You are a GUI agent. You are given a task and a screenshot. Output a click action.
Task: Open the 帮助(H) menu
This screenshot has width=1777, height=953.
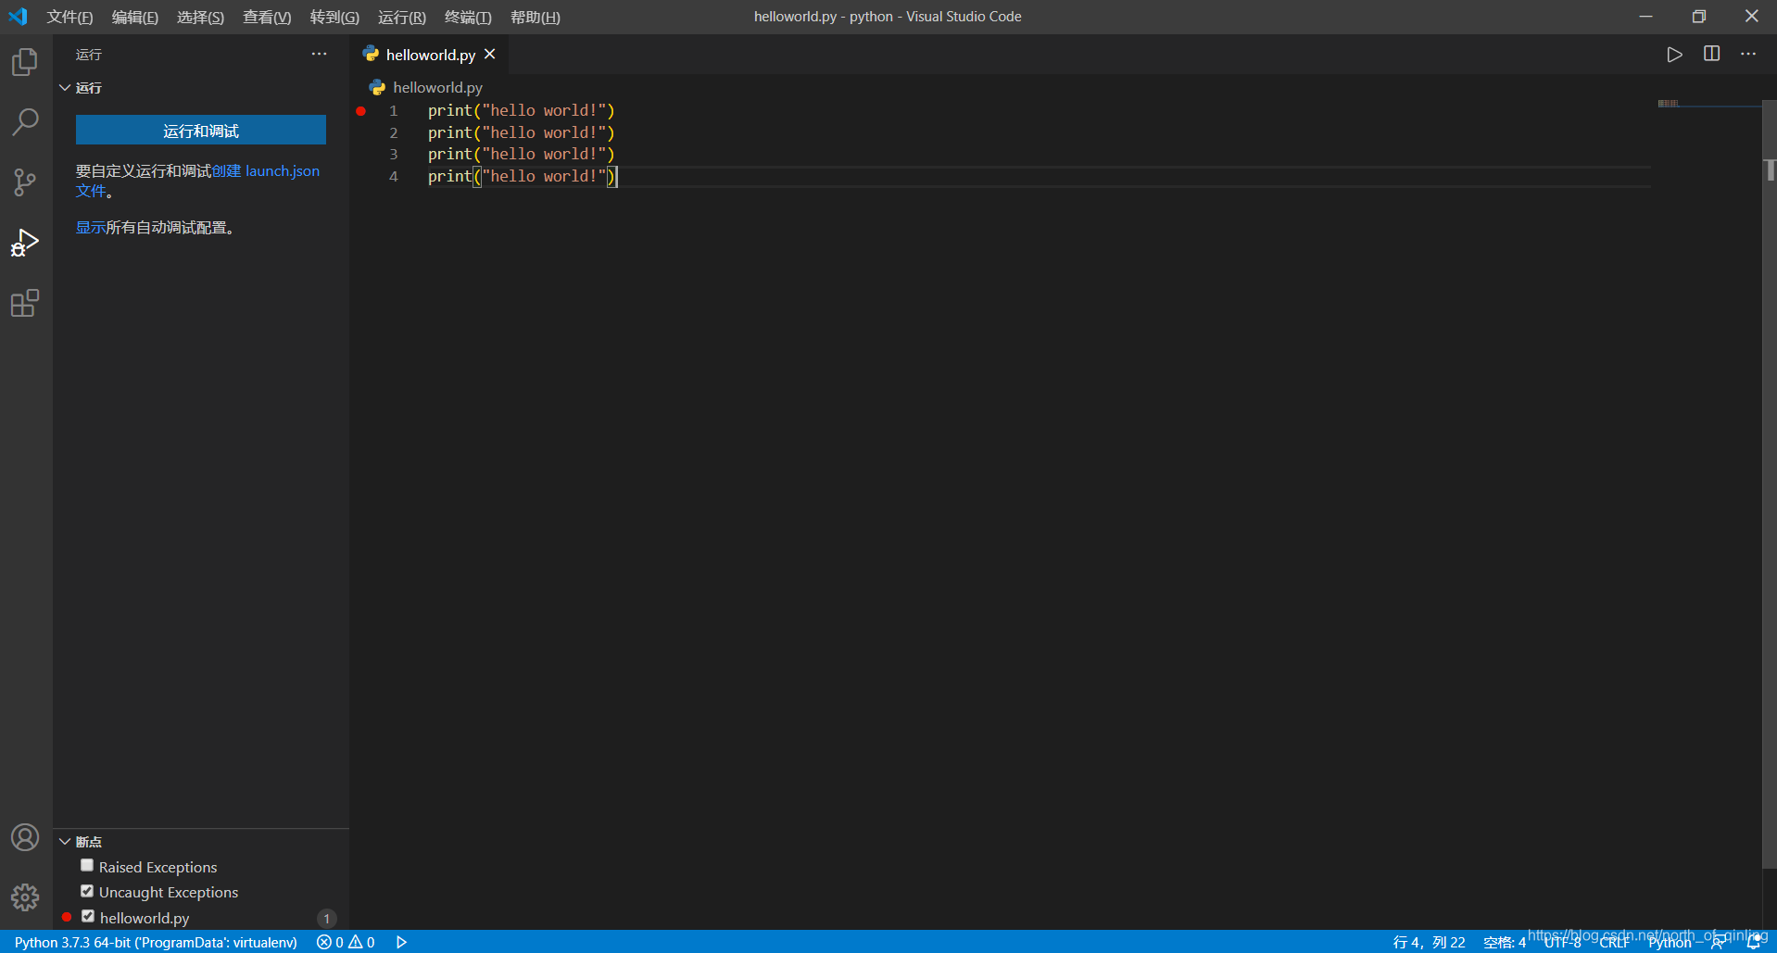[536, 17]
